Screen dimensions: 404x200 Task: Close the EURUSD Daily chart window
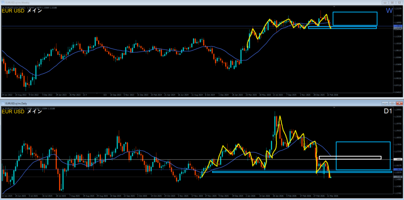point(399,103)
